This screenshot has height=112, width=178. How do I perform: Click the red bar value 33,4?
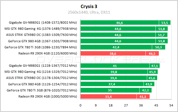point(108,96)
